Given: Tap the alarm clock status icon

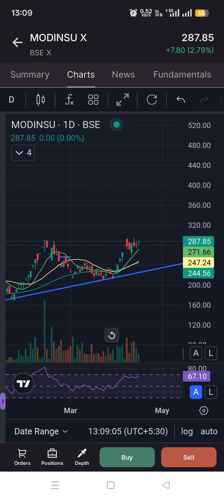Looking at the screenshot, I should coord(133,13).
